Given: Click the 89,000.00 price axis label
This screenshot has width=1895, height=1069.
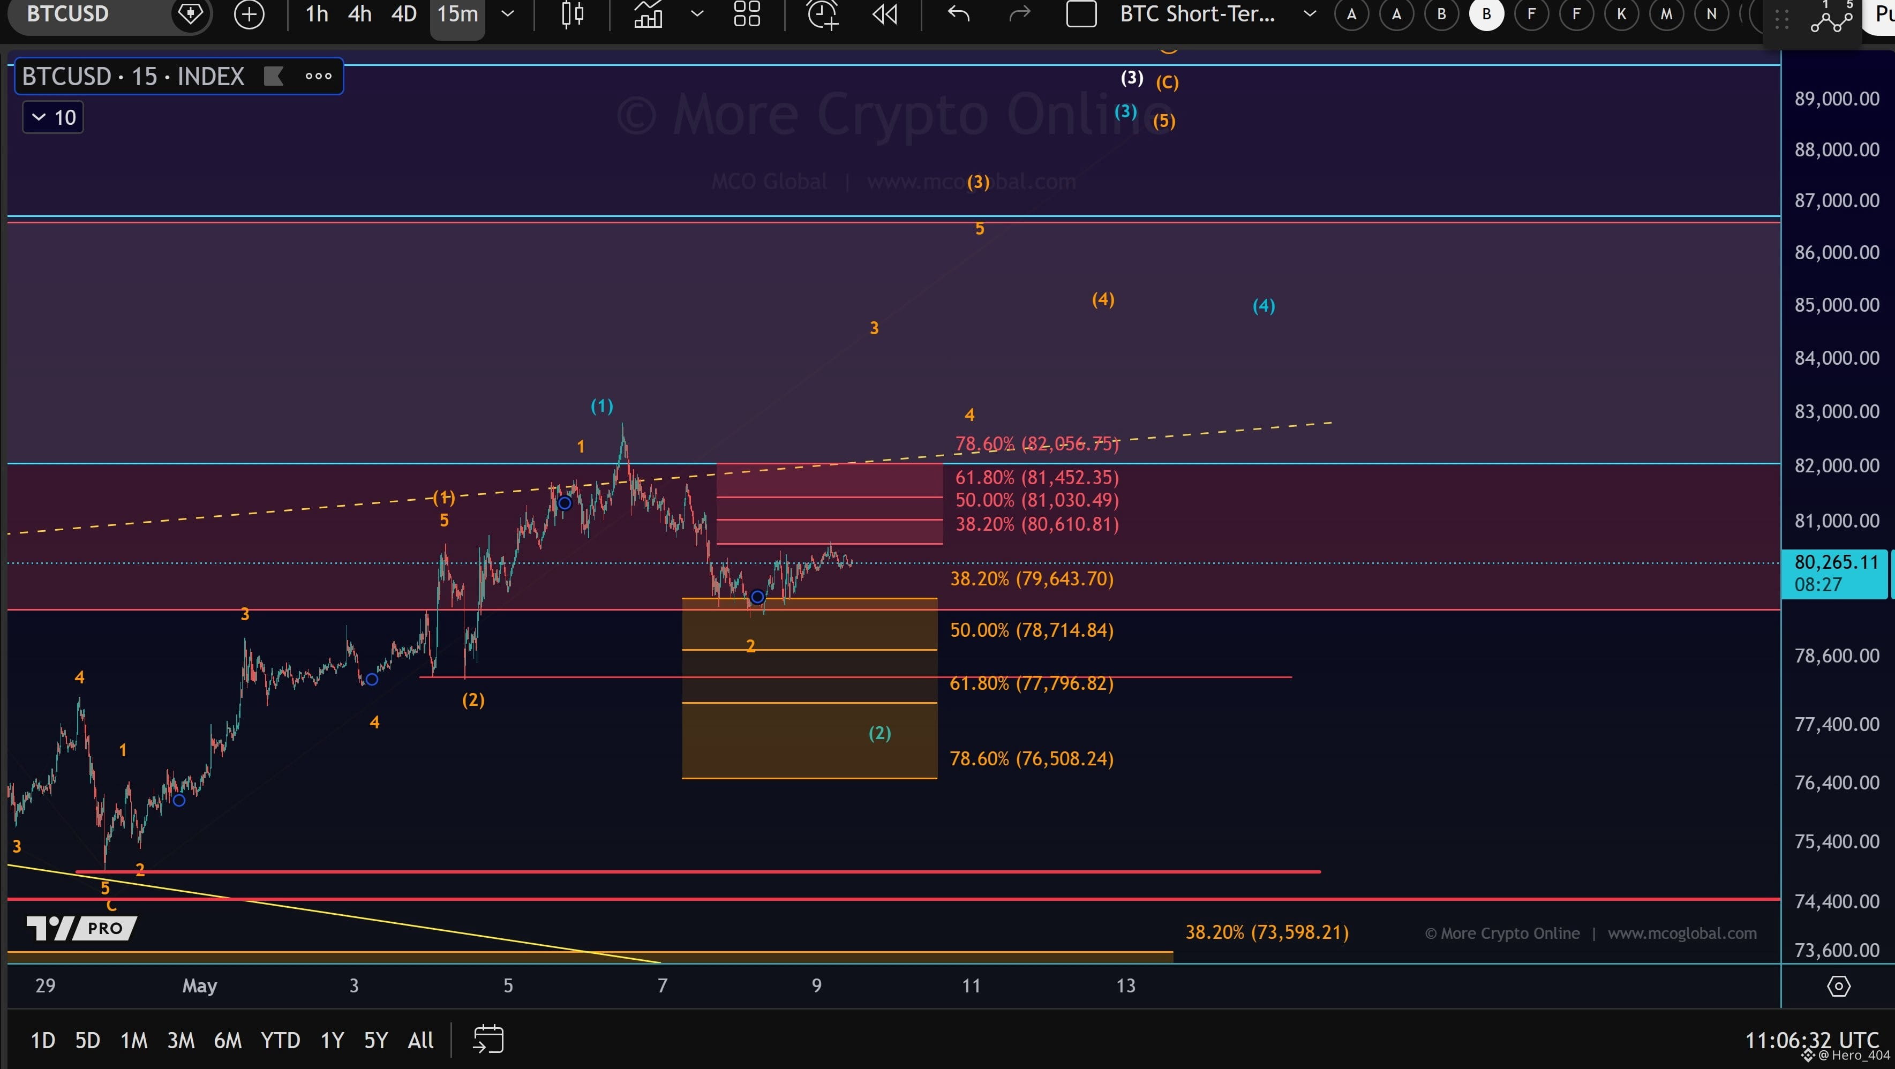Looking at the screenshot, I should click(1837, 99).
